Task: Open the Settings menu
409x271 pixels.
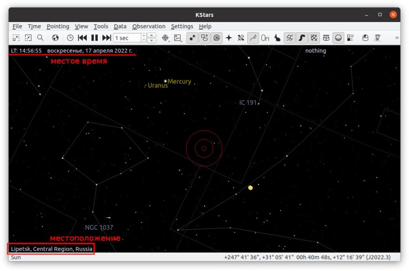Action: tap(182, 26)
